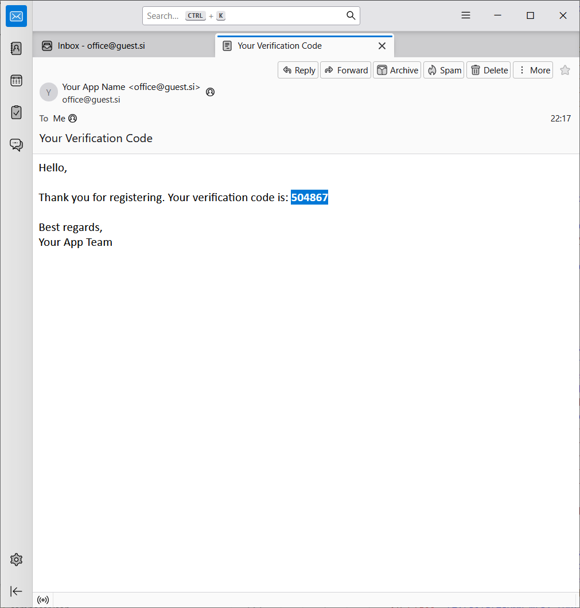Screen dimensions: 580x608
Task: Star this verification email
Action: pos(565,70)
